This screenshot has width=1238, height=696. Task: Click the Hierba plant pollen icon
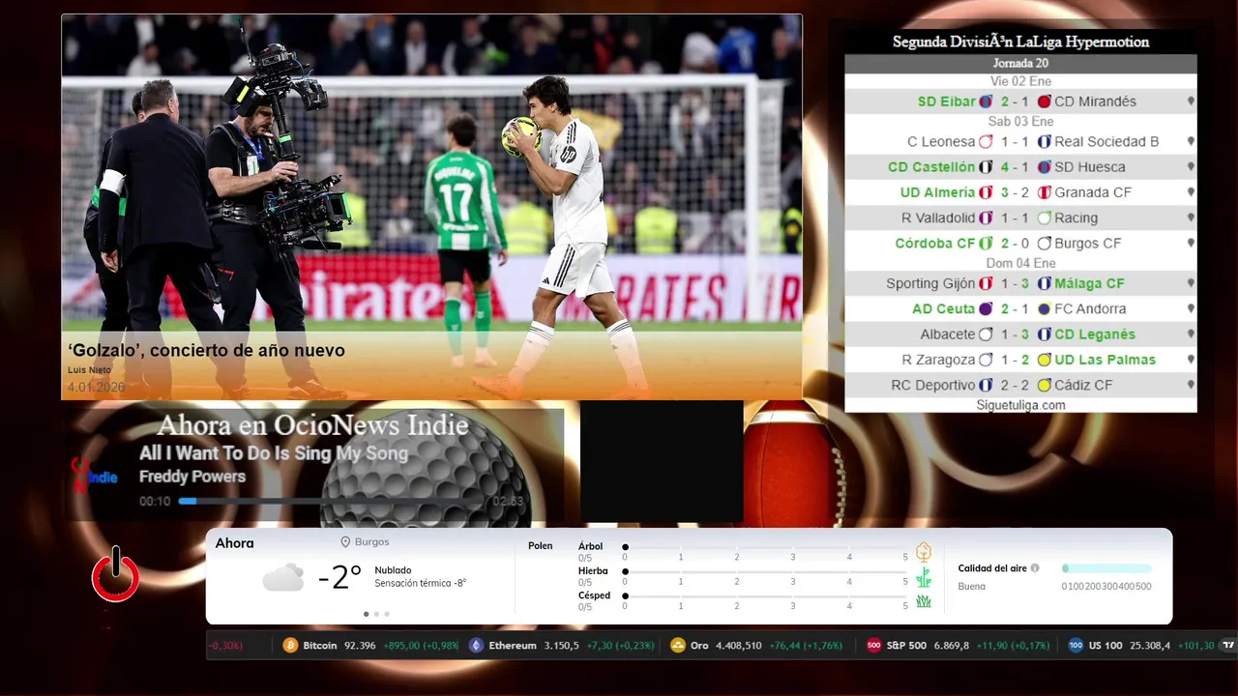[924, 578]
